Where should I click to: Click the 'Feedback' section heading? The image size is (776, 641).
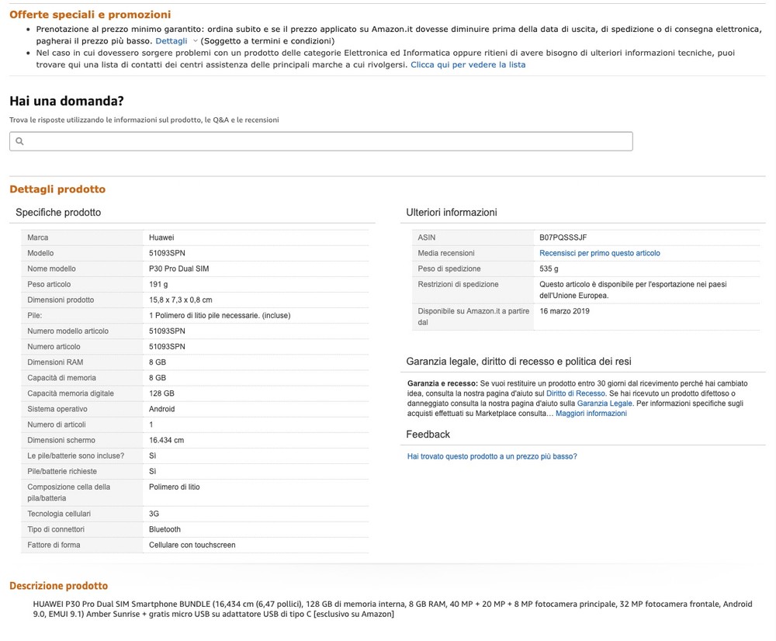point(428,435)
